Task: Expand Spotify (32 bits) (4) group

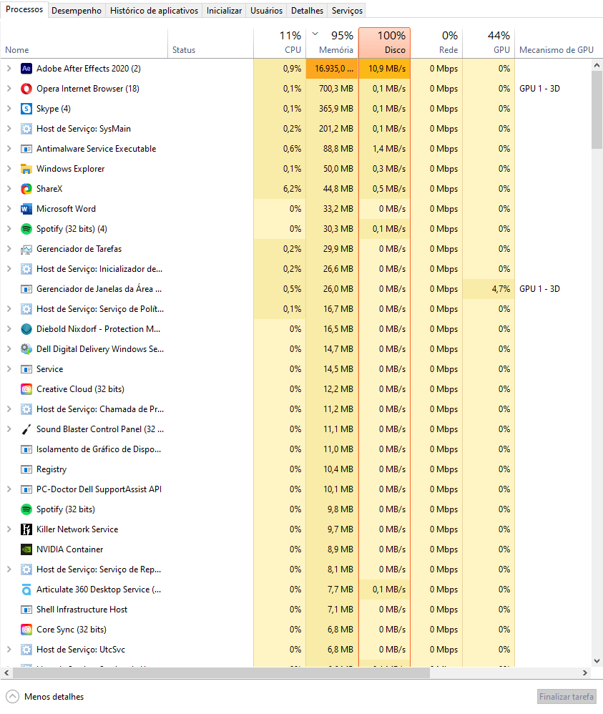Action: click(9, 229)
